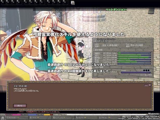
Task: Click the Luck experience bar
Action: coord(134,62)
